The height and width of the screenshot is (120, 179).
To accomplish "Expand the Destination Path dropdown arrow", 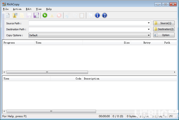I will click(x=149, y=29).
